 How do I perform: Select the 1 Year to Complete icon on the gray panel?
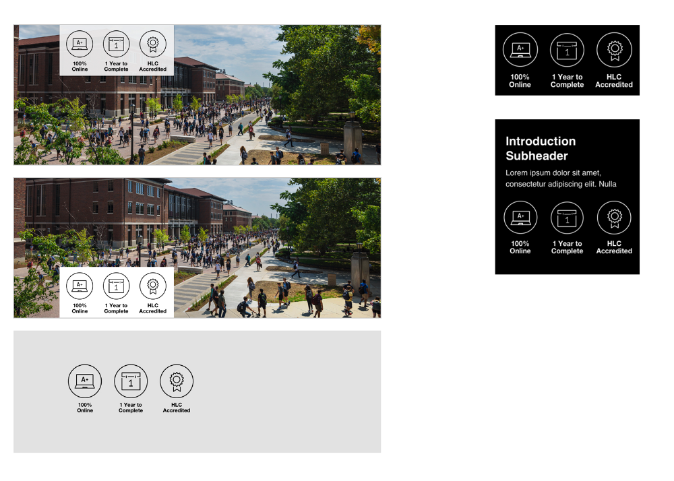coord(130,381)
